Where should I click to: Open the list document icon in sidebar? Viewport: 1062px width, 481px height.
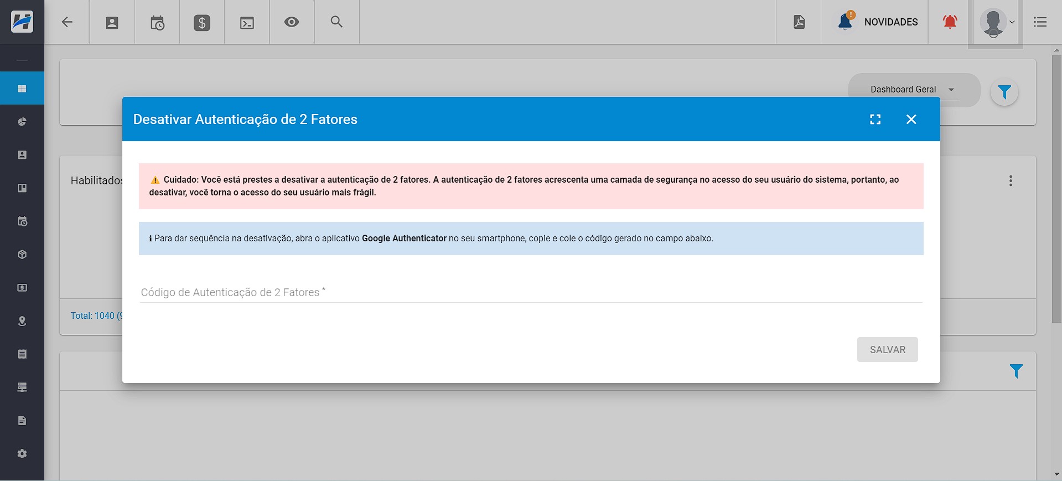tap(22, 354)
